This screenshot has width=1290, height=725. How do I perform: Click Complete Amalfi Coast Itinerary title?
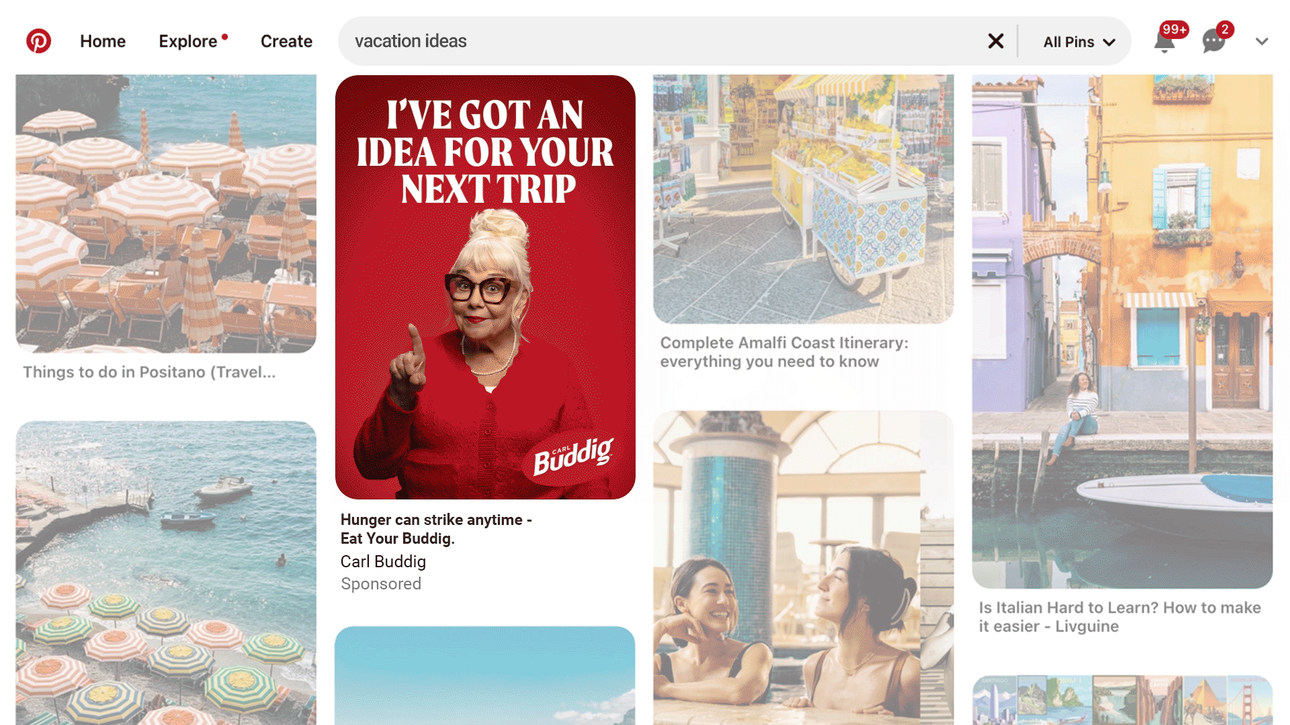784,352
